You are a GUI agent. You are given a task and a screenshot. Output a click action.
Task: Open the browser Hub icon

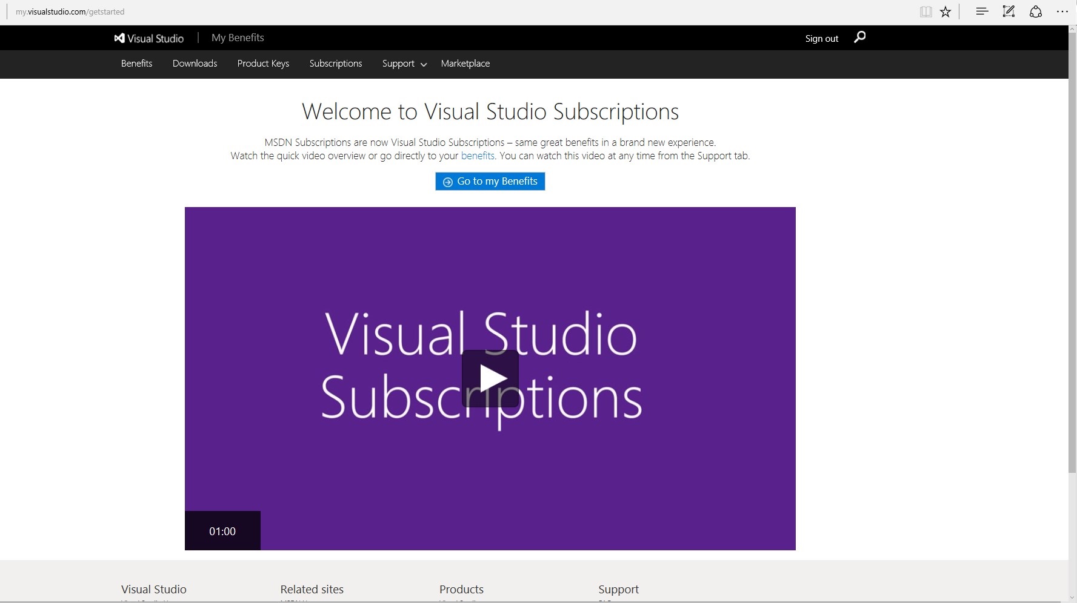click(982, 12)
